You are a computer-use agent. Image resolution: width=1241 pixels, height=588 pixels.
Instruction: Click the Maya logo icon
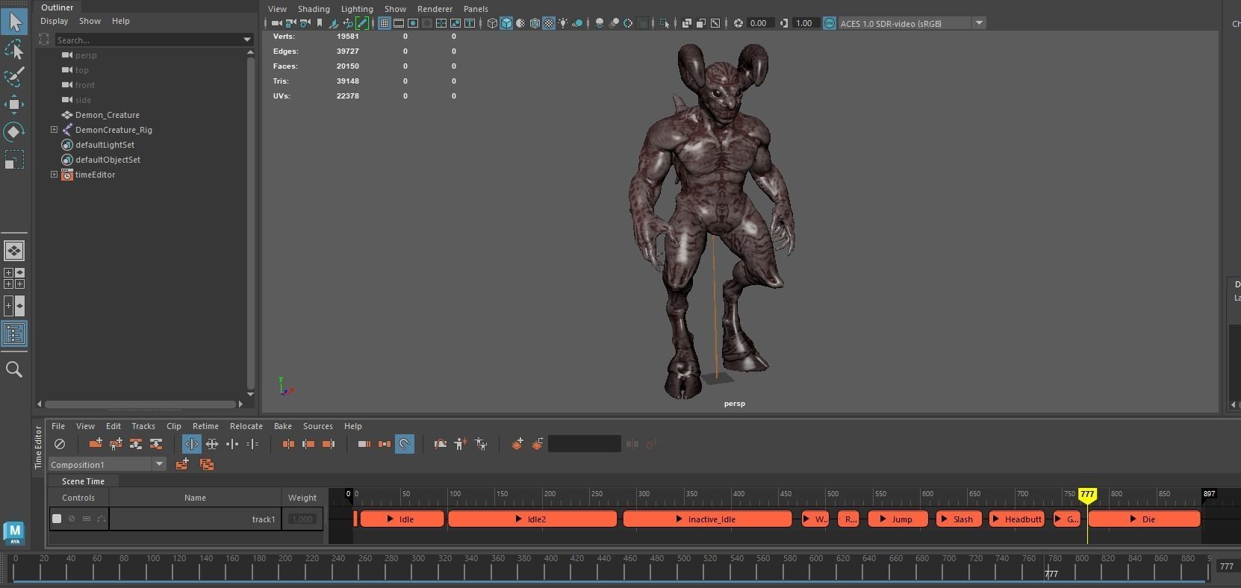coord(14,533)
